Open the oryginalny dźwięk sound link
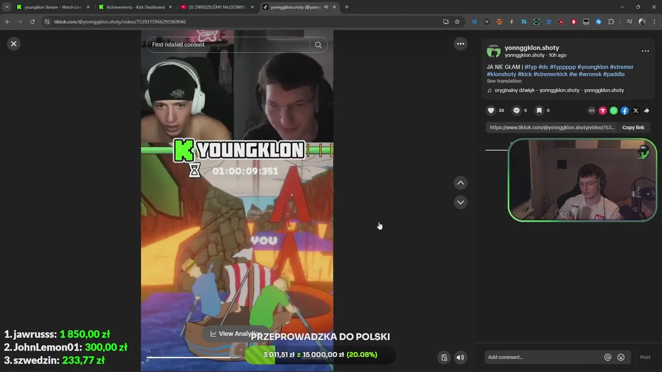Image resolution: width=662 pixels, height=372 pixels. coord(559,90)
